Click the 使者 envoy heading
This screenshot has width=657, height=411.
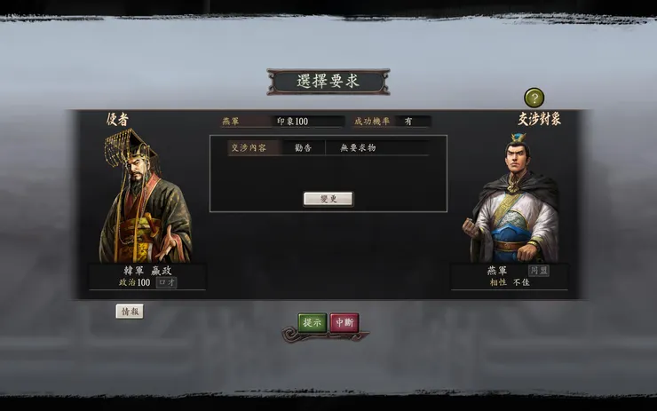(x=117, y=120)
